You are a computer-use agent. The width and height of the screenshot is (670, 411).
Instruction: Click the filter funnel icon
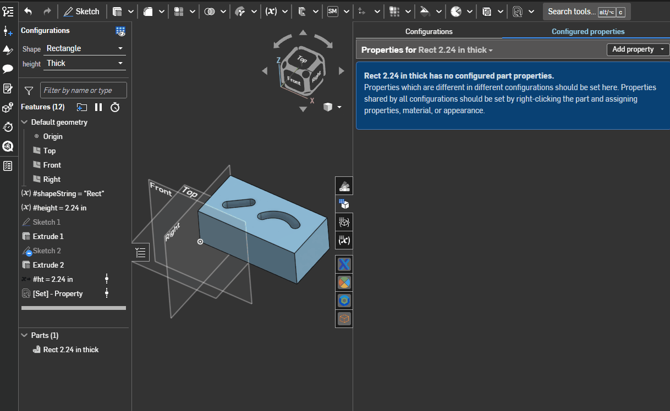(29, 90)
